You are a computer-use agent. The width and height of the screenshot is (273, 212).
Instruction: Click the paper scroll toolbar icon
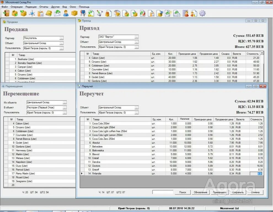pyautogui.click(x=100, y=13)
